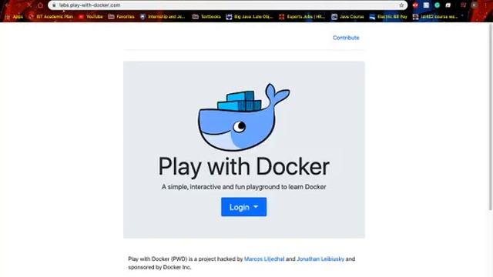Click the stop loading X icon

[x=29, y=5]
